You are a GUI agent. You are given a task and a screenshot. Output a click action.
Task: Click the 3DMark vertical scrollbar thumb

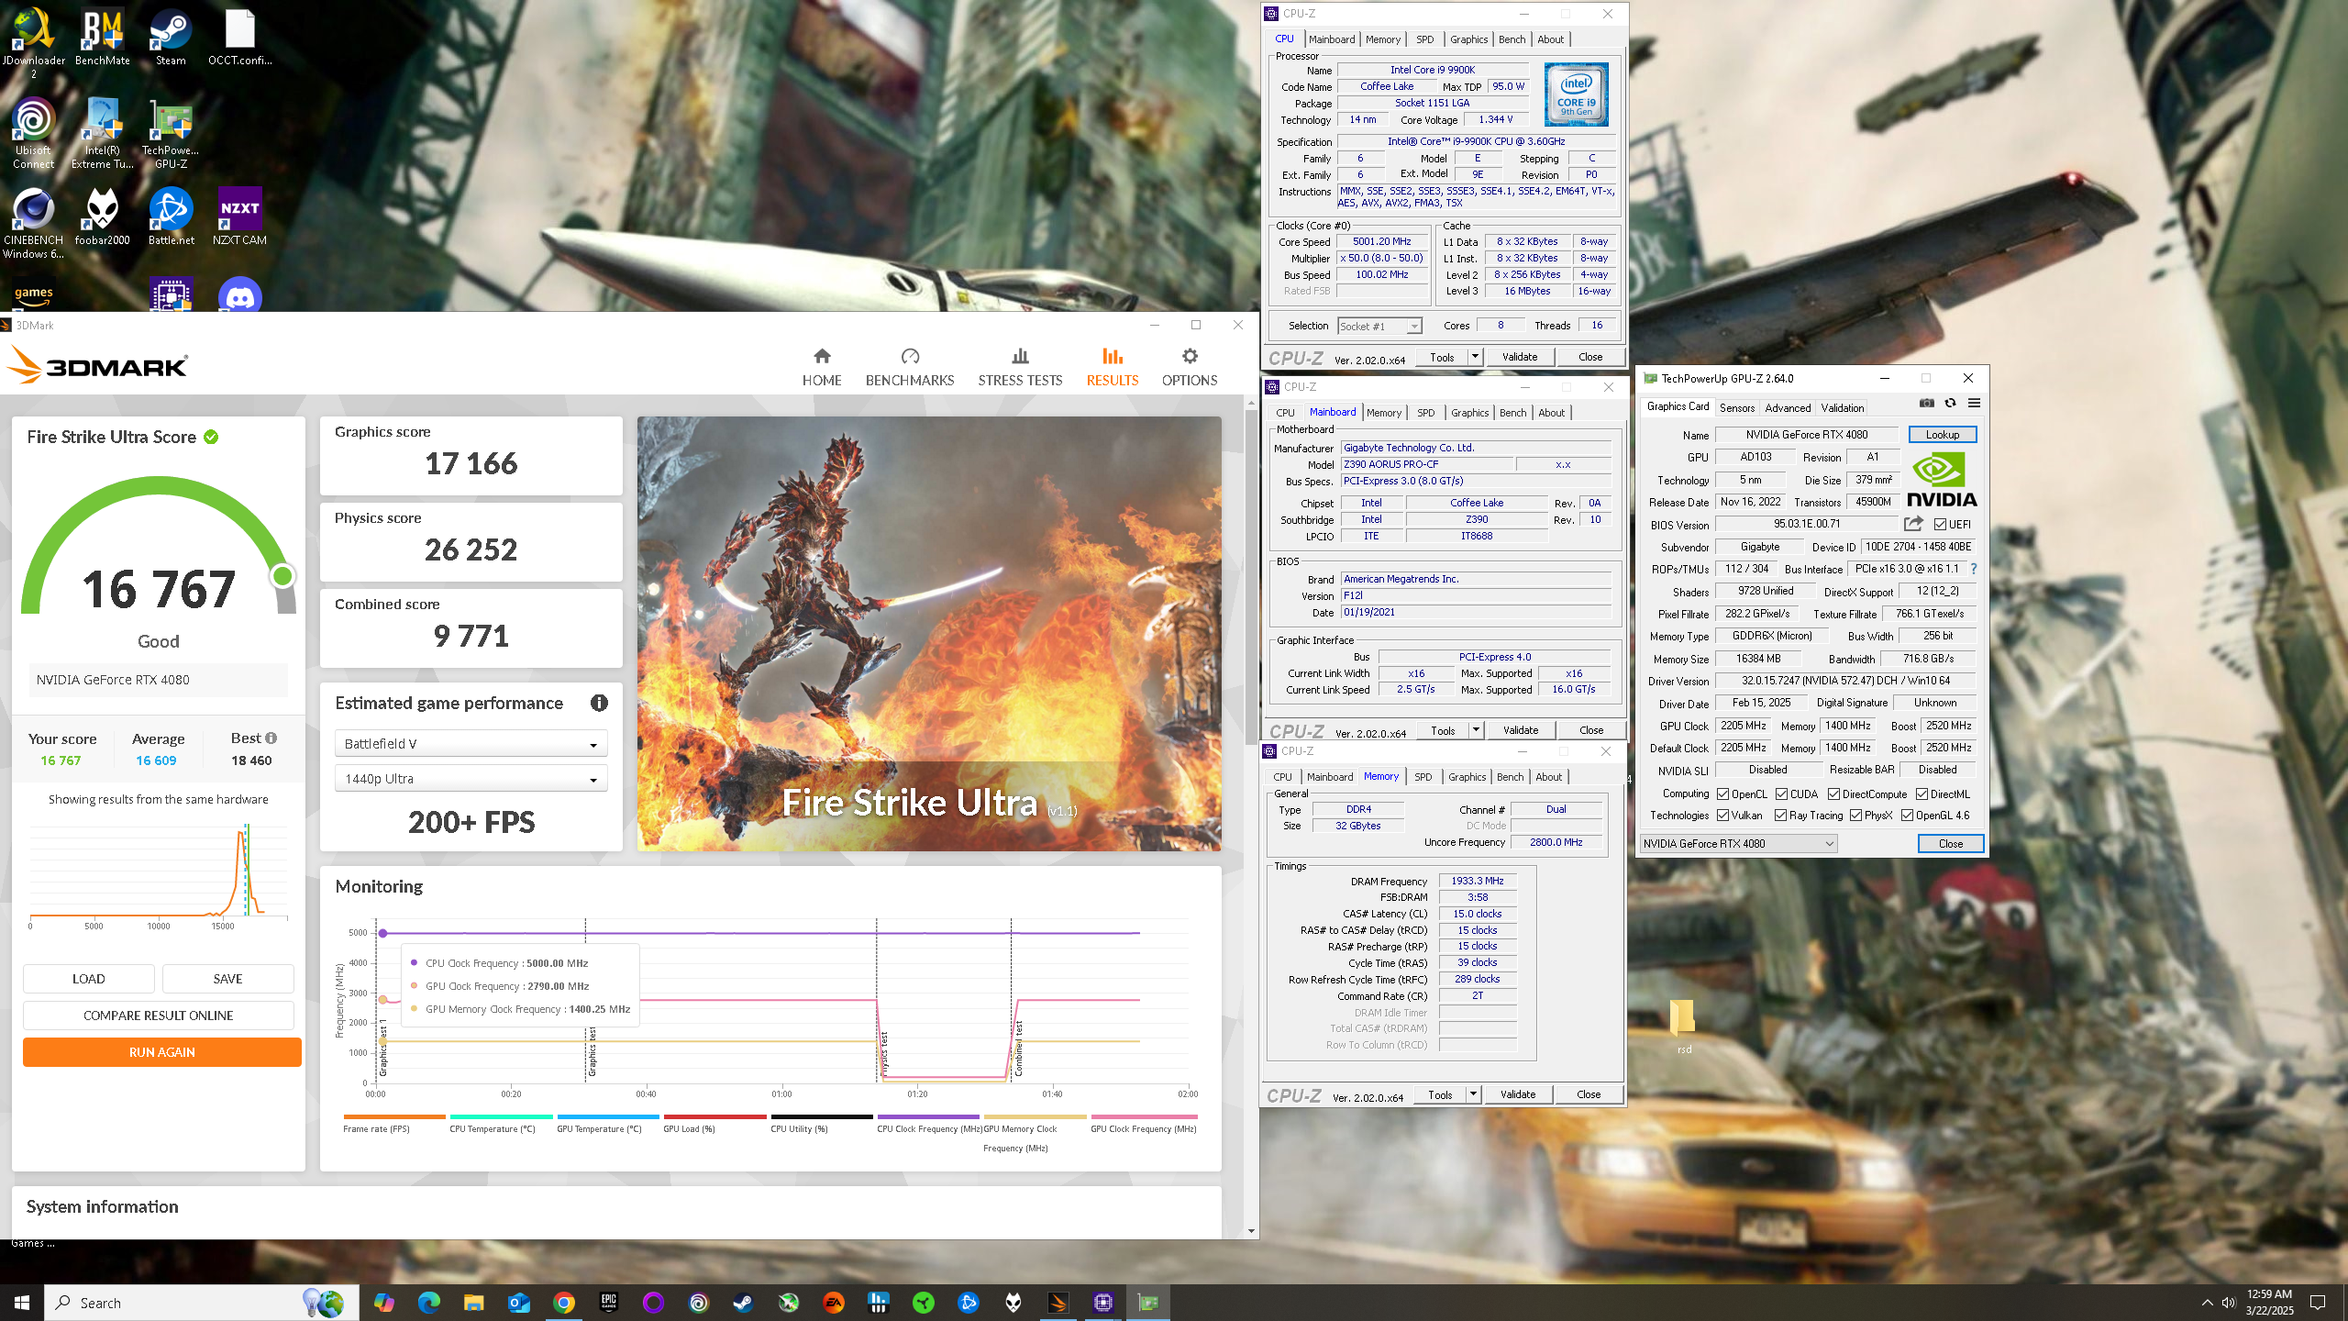point(1252,578)
